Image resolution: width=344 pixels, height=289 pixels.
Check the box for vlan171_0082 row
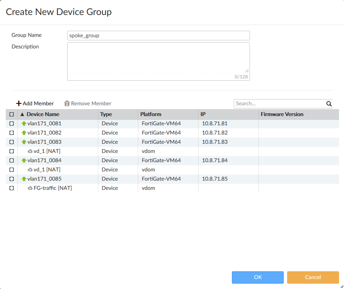tap(12, 133)
